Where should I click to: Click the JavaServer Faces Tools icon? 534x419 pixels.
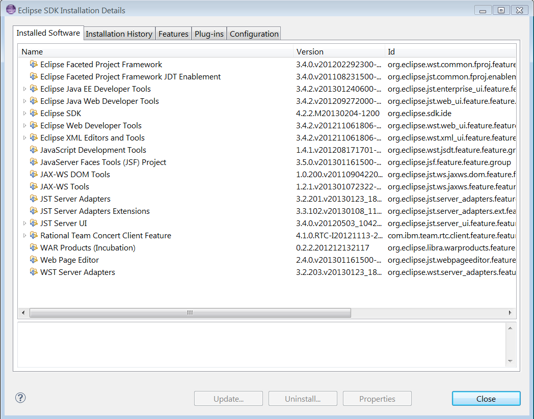click(x=34, y=162)
